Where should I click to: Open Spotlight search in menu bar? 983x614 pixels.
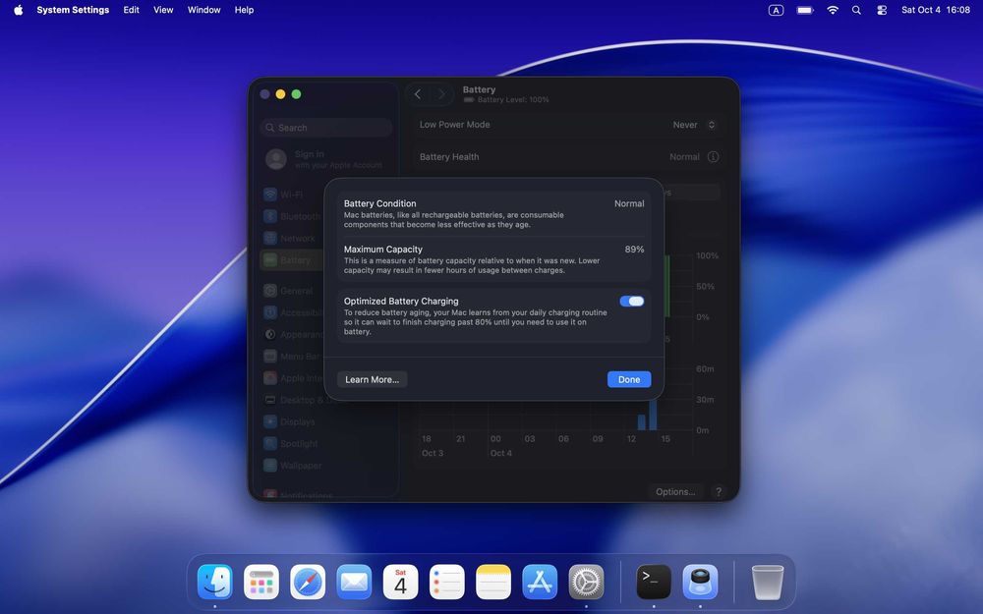(x=856, y=10)
